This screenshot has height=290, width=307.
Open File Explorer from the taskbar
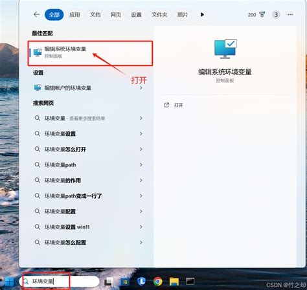point(174,282)
